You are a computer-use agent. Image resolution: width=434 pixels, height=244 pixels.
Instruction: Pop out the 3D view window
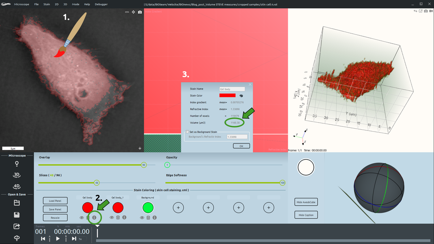[x=421, y=11]
